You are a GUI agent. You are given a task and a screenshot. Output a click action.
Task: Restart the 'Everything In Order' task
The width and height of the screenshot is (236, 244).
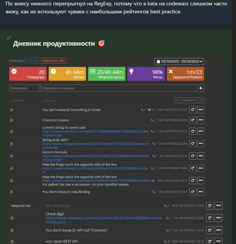(x=193, y=110)
